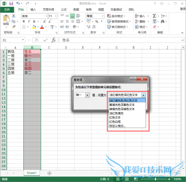Click merge and center icon
Screen dimensions: 186x182
coord(78,21)
